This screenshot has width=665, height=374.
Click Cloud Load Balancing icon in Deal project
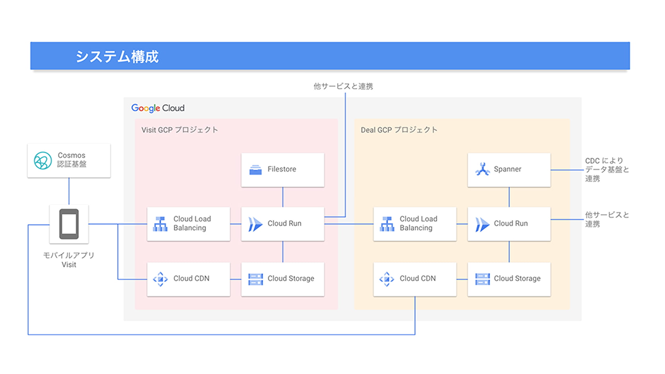pos(387,224)
